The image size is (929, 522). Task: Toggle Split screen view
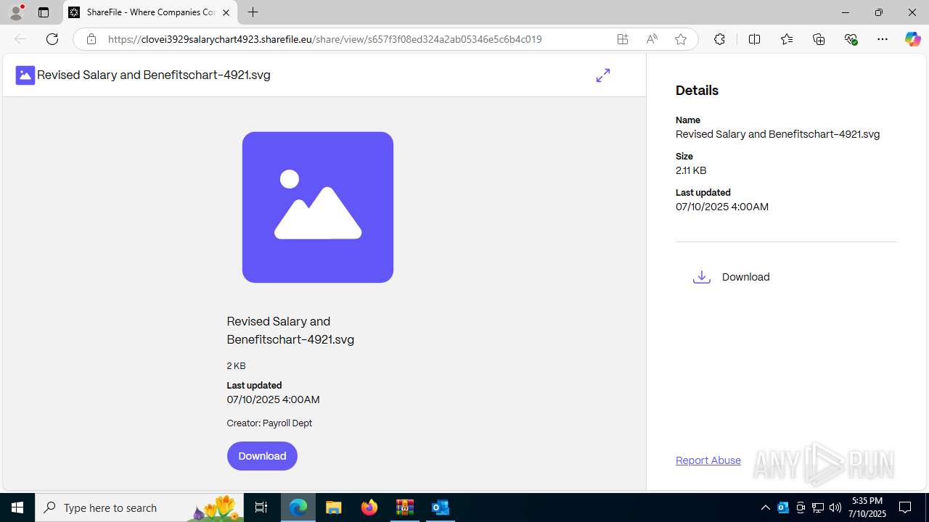pyautogui.click(x=754, y=39)
